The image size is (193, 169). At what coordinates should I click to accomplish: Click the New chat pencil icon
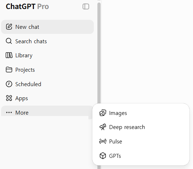(x=9, y=27)
